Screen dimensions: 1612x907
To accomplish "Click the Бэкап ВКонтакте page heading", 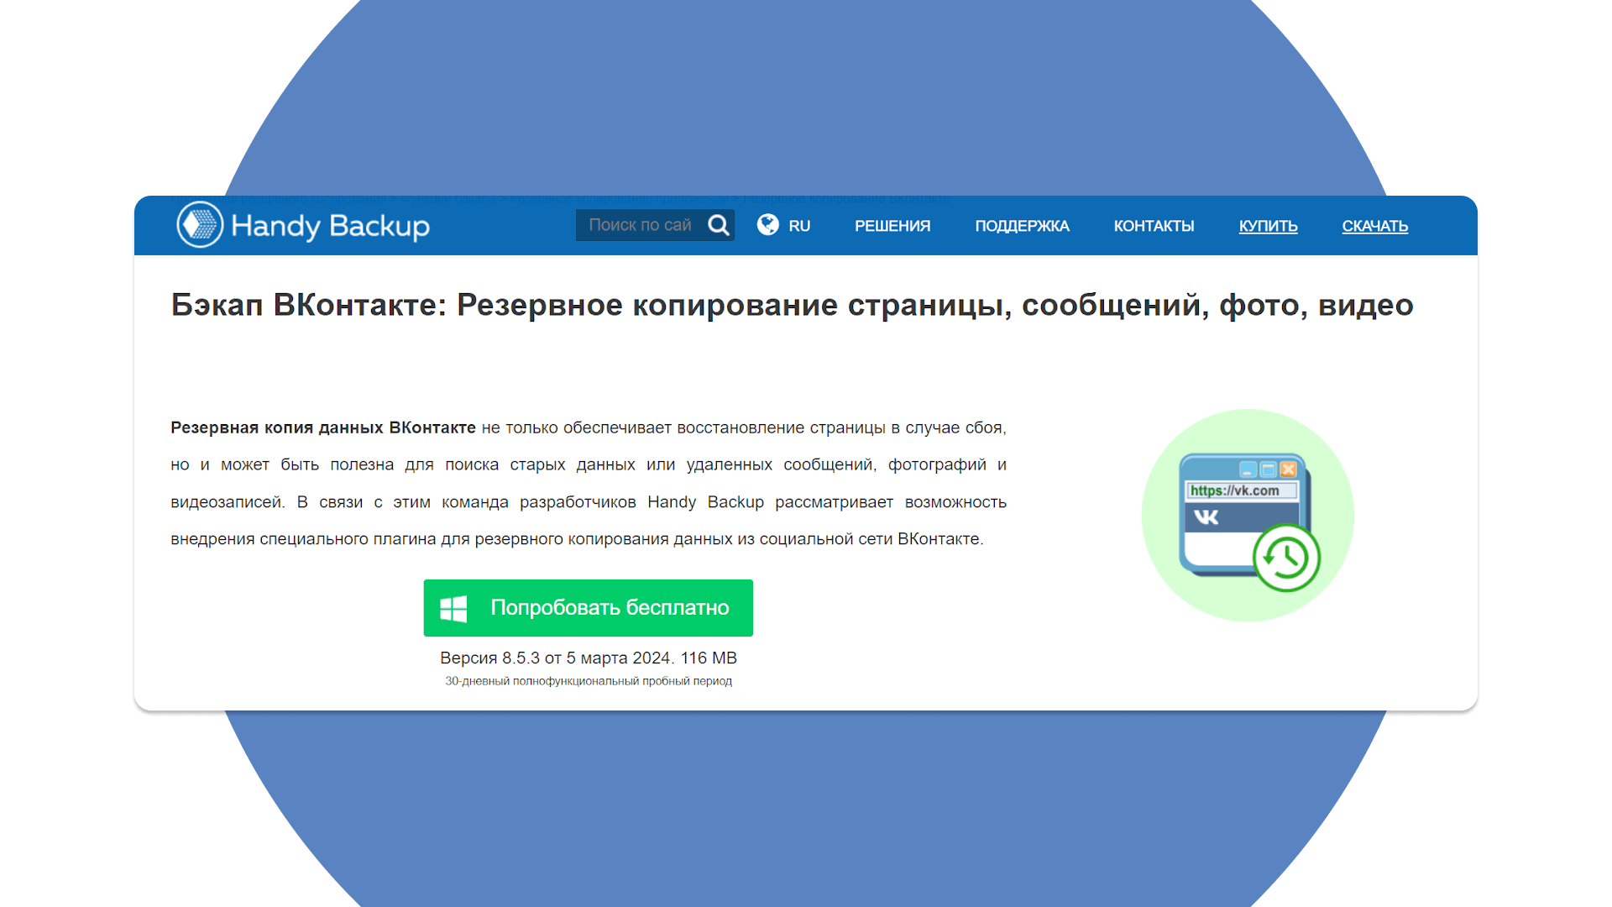I will [792, 305].
